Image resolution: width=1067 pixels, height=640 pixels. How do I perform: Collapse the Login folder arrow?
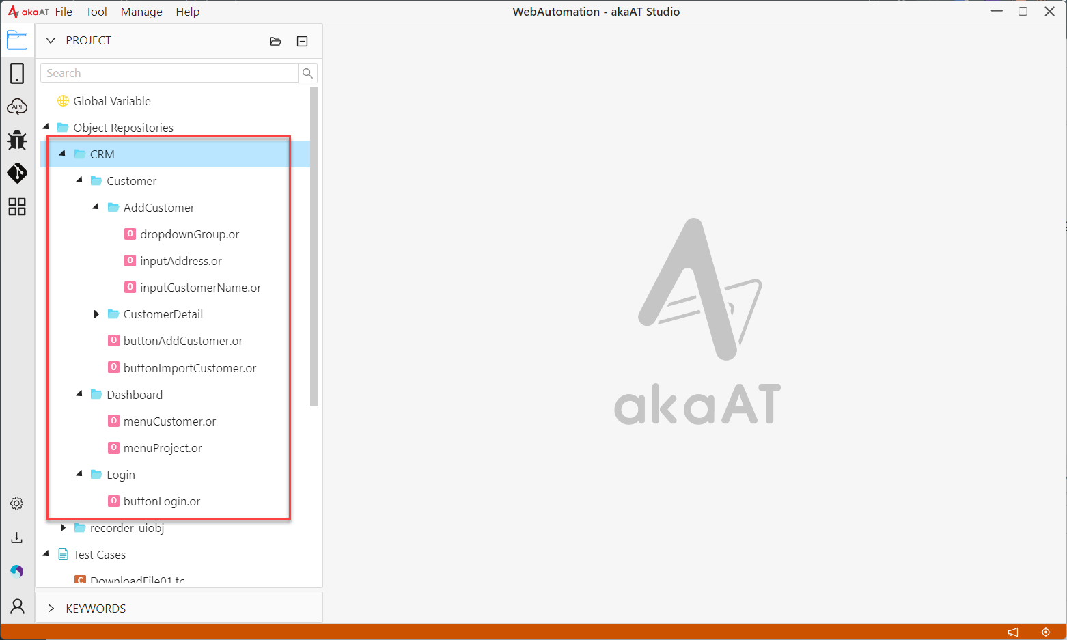point(79,473)
